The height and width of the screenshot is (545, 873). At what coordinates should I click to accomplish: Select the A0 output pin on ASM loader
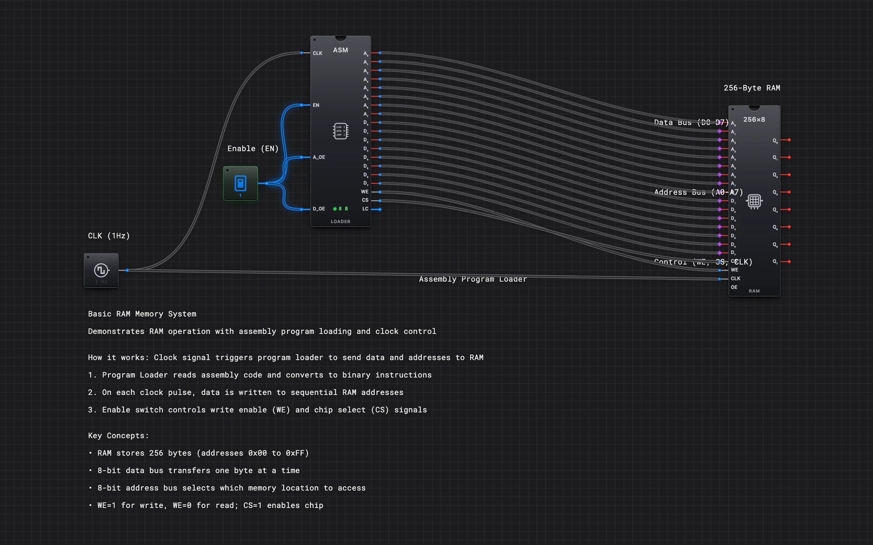pos(380,53)
